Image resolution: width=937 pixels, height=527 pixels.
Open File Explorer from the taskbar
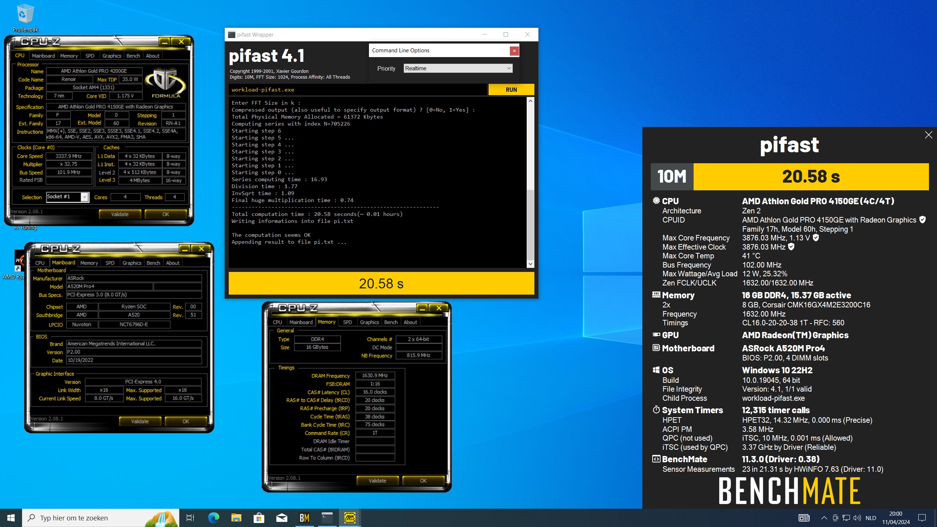click(x=236, y=518)
